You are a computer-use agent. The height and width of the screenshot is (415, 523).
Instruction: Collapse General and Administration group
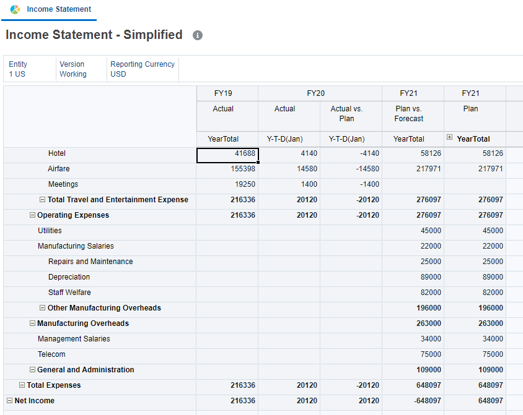pyautogui.click(x=32, y=370)
